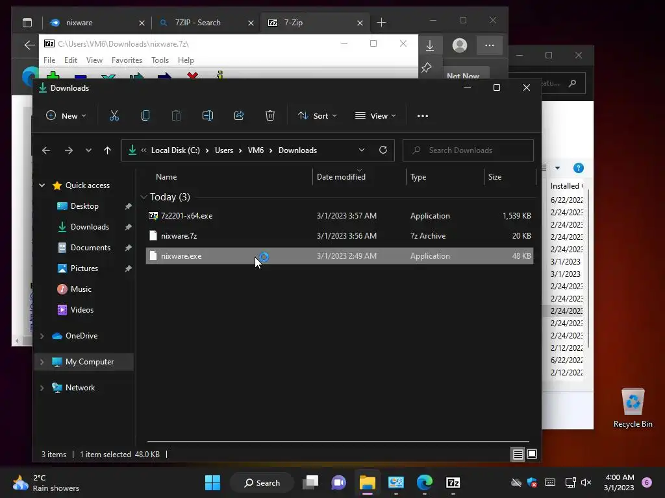
Task: Click Microsoft Edge taskbar icon
Action: point(425,482)
